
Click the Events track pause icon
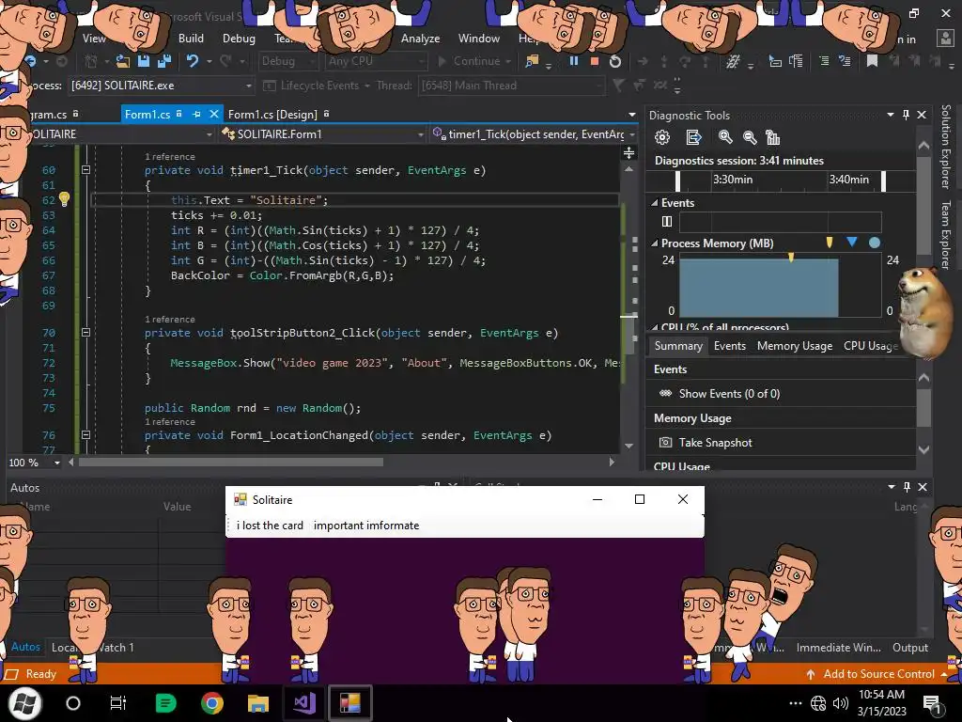(x=667, y=221)
